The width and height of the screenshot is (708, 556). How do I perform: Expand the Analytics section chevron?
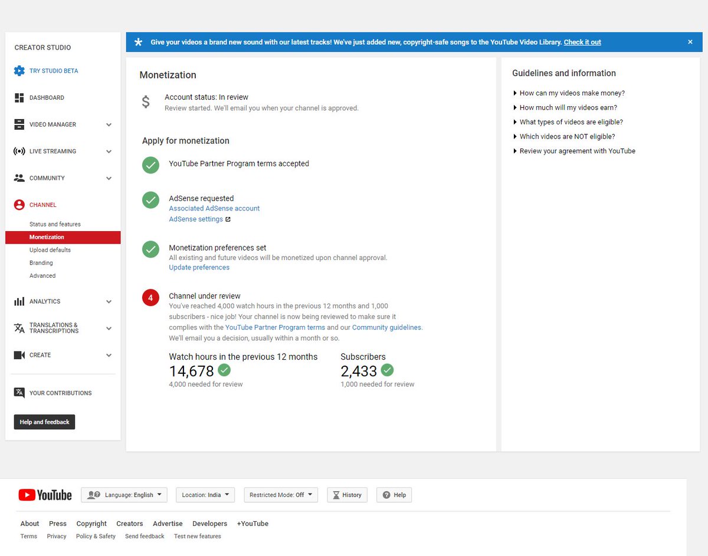(109, 302)
